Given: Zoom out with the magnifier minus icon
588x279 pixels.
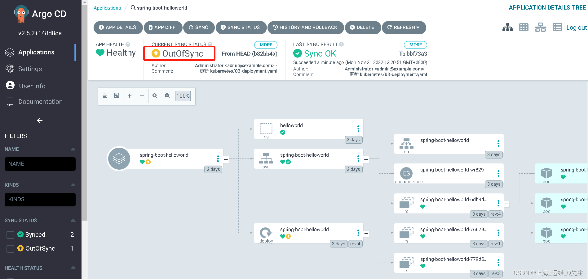Looking at the screenshot, I should 167,96.
